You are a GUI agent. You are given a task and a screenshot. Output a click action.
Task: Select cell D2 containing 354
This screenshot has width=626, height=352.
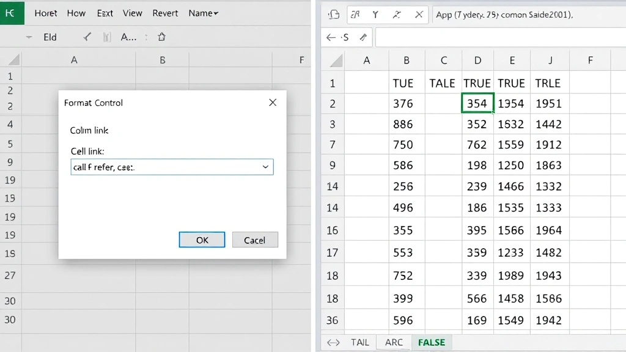477,103
